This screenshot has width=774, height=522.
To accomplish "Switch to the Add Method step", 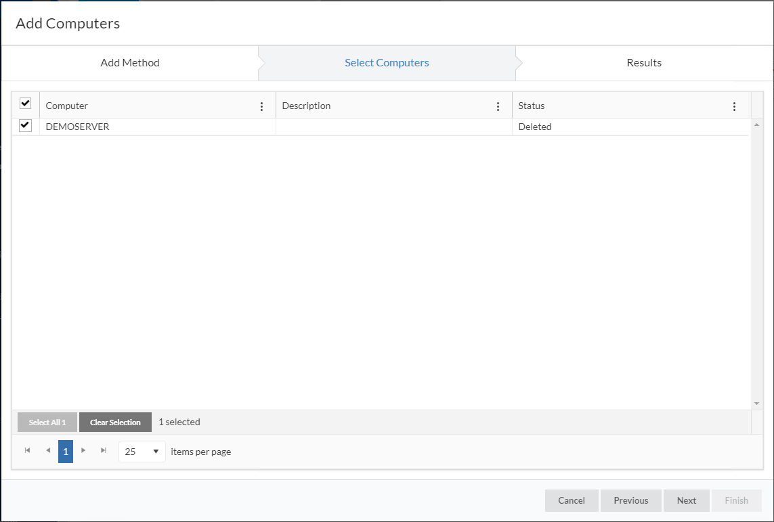I will click(130, 63).
